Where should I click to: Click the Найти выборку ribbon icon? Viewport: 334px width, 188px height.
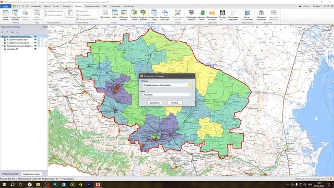[37, 15]
